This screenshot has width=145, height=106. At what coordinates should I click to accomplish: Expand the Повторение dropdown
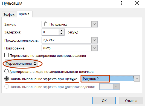[x=94, y=48]
